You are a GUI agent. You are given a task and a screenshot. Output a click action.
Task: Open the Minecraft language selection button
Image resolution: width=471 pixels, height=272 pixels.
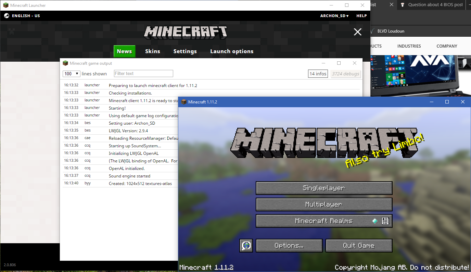pyautogui.click(x=246, y=246)
